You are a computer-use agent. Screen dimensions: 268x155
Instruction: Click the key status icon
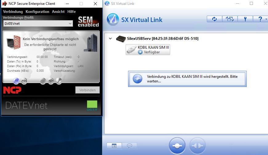[x=59, y=81]
